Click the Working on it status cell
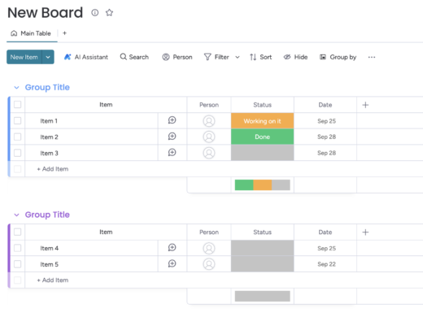The height and width of the screenshot is (317, 423). 262,121
